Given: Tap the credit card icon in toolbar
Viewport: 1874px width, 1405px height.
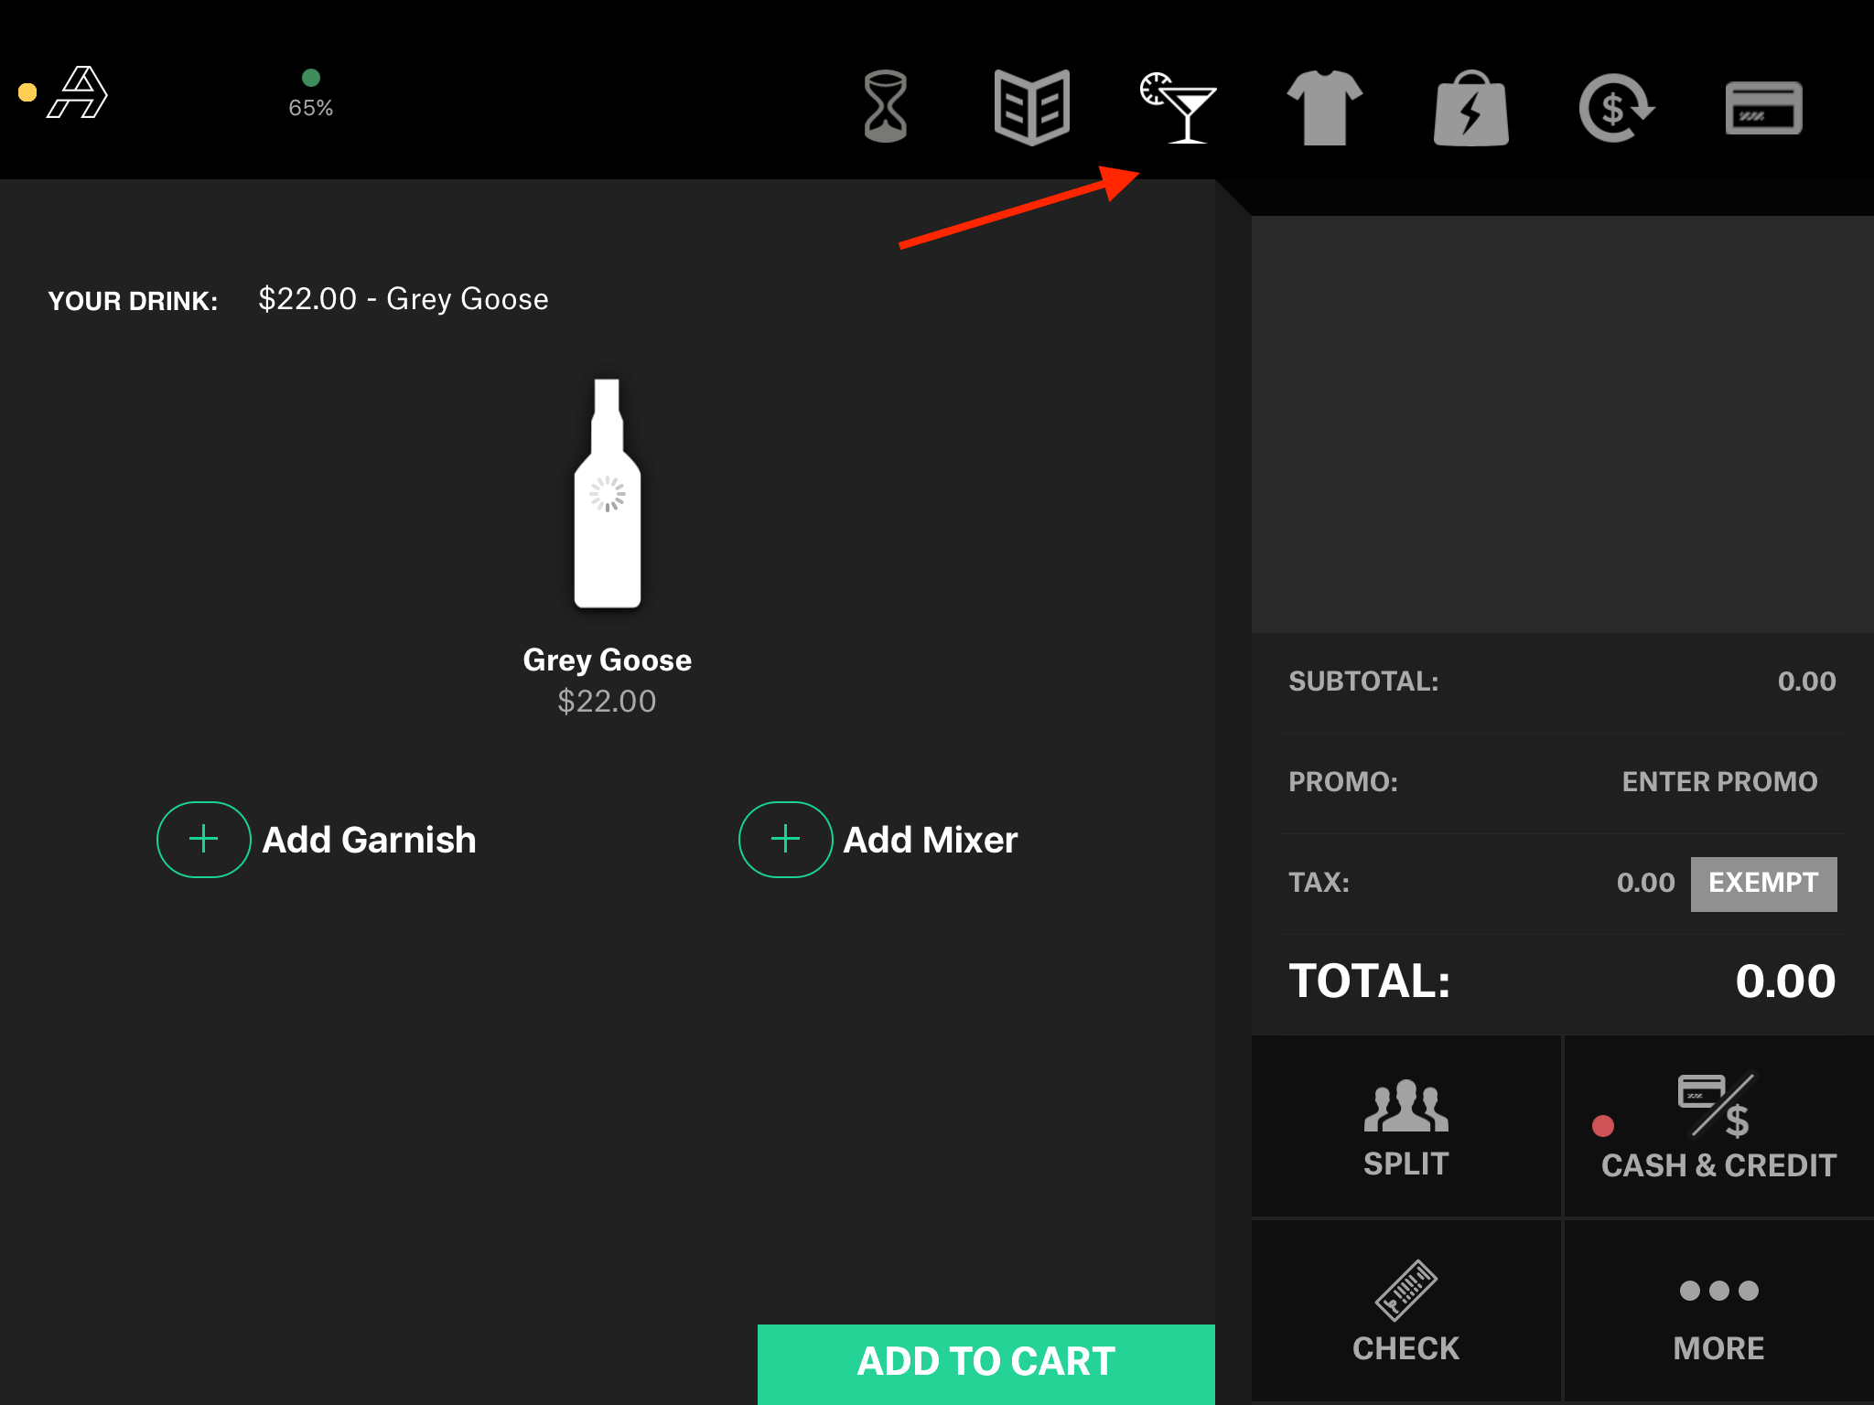Looking at the screenshot, I should pyautogui.click(x=1763, y=108).
